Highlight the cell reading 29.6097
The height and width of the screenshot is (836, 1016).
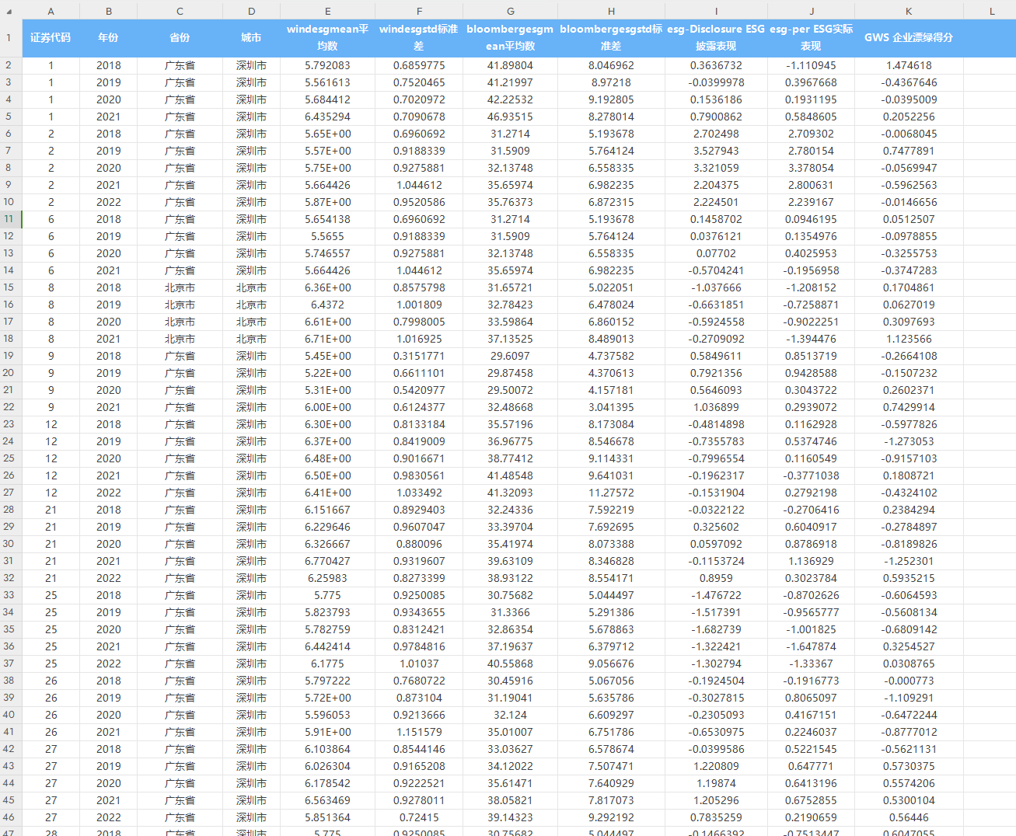coord(511,356)
